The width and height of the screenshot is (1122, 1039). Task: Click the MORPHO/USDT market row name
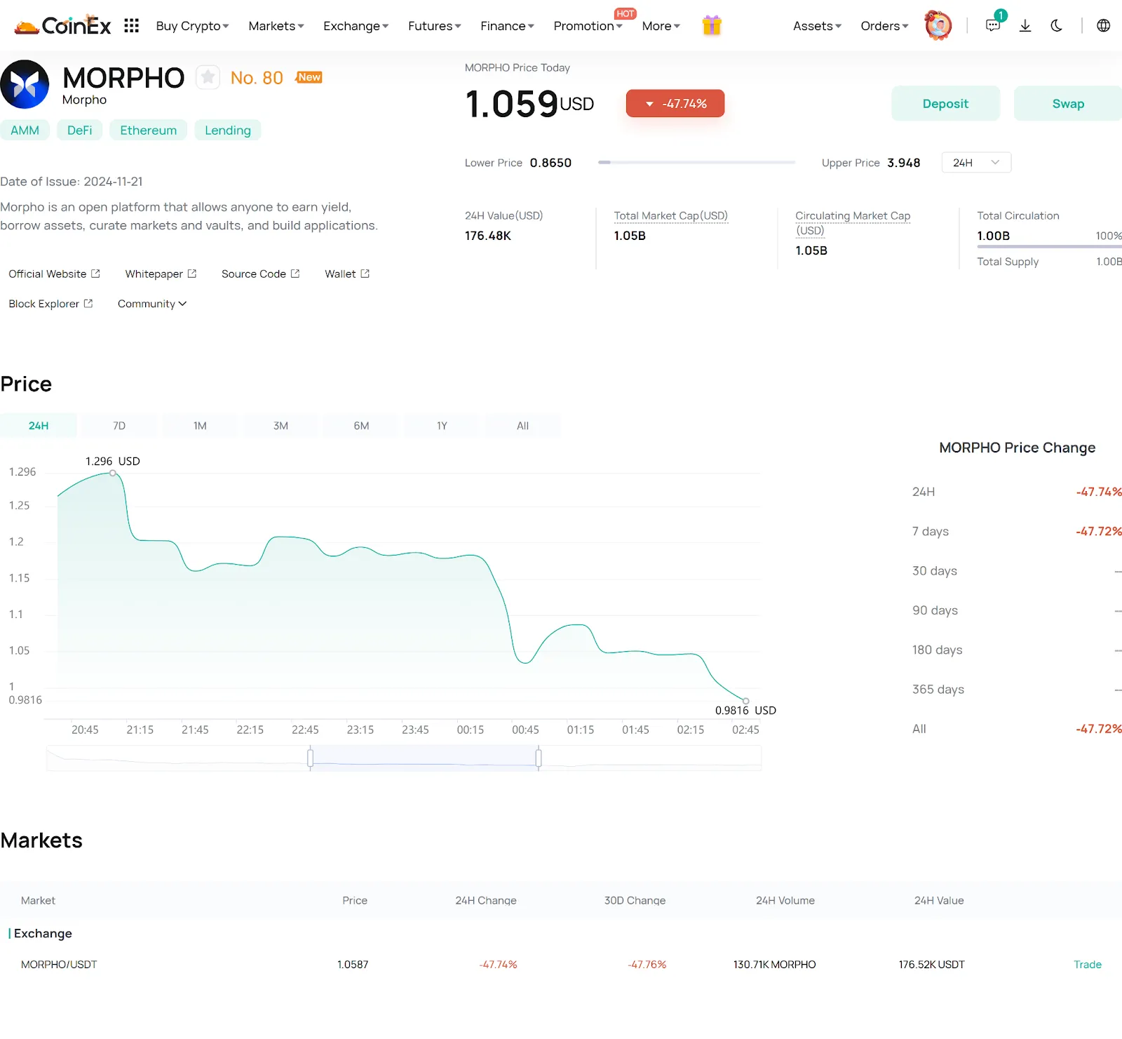[x=59, y=965]
